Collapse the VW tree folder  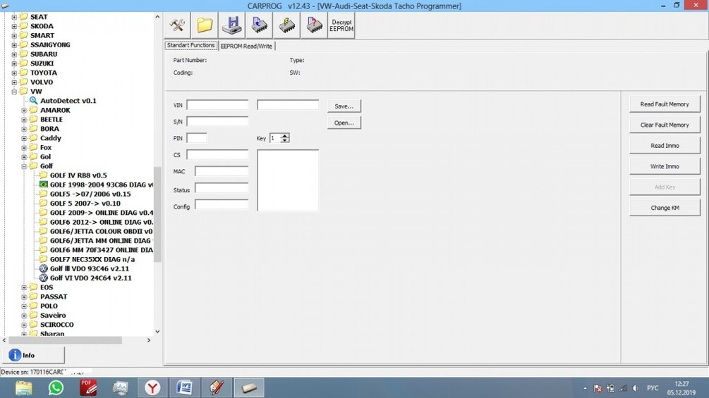[x=15, y=92]
